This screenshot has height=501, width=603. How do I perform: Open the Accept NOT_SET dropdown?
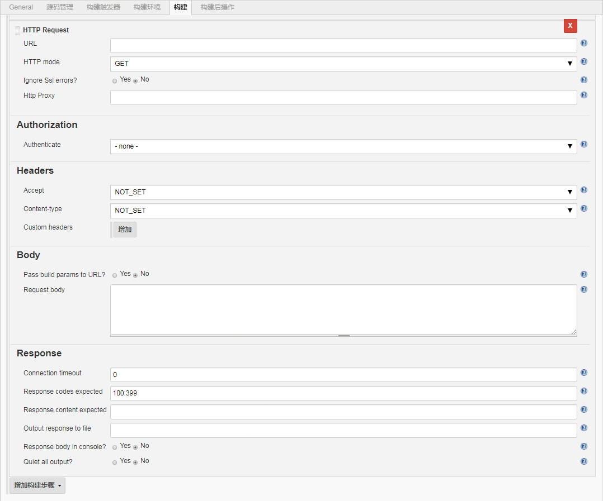coord(343,192)
